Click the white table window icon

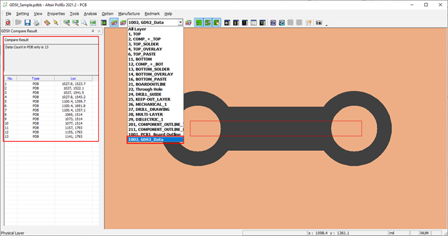254,23
